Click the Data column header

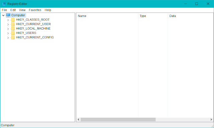191,16
